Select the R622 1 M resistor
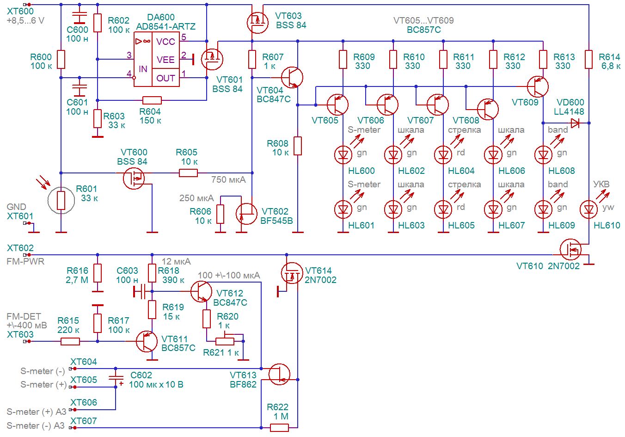This screenshot has width=625, height=437. [279, 428]
